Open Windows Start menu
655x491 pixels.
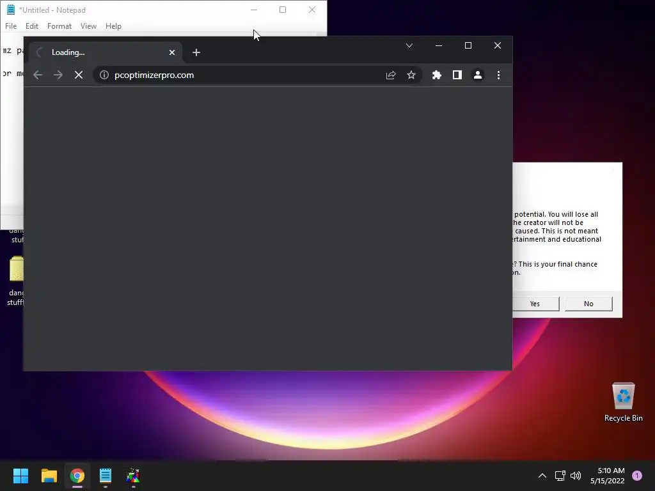(20, 476)
